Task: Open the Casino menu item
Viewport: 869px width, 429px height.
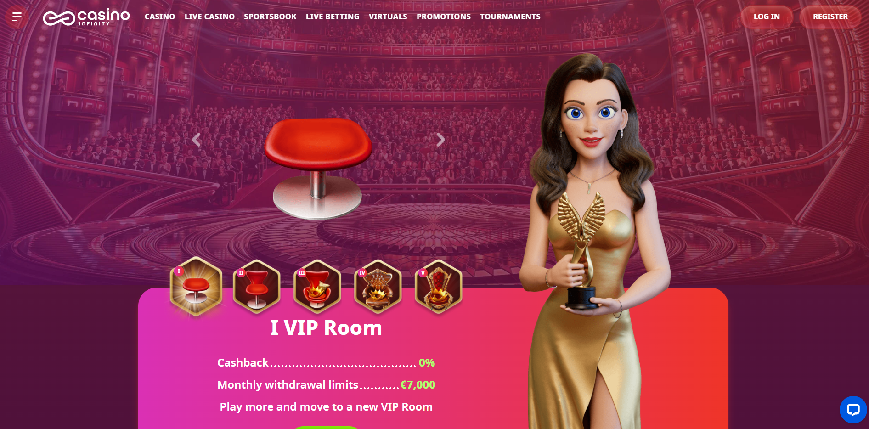Action: [x=160, y=17]
